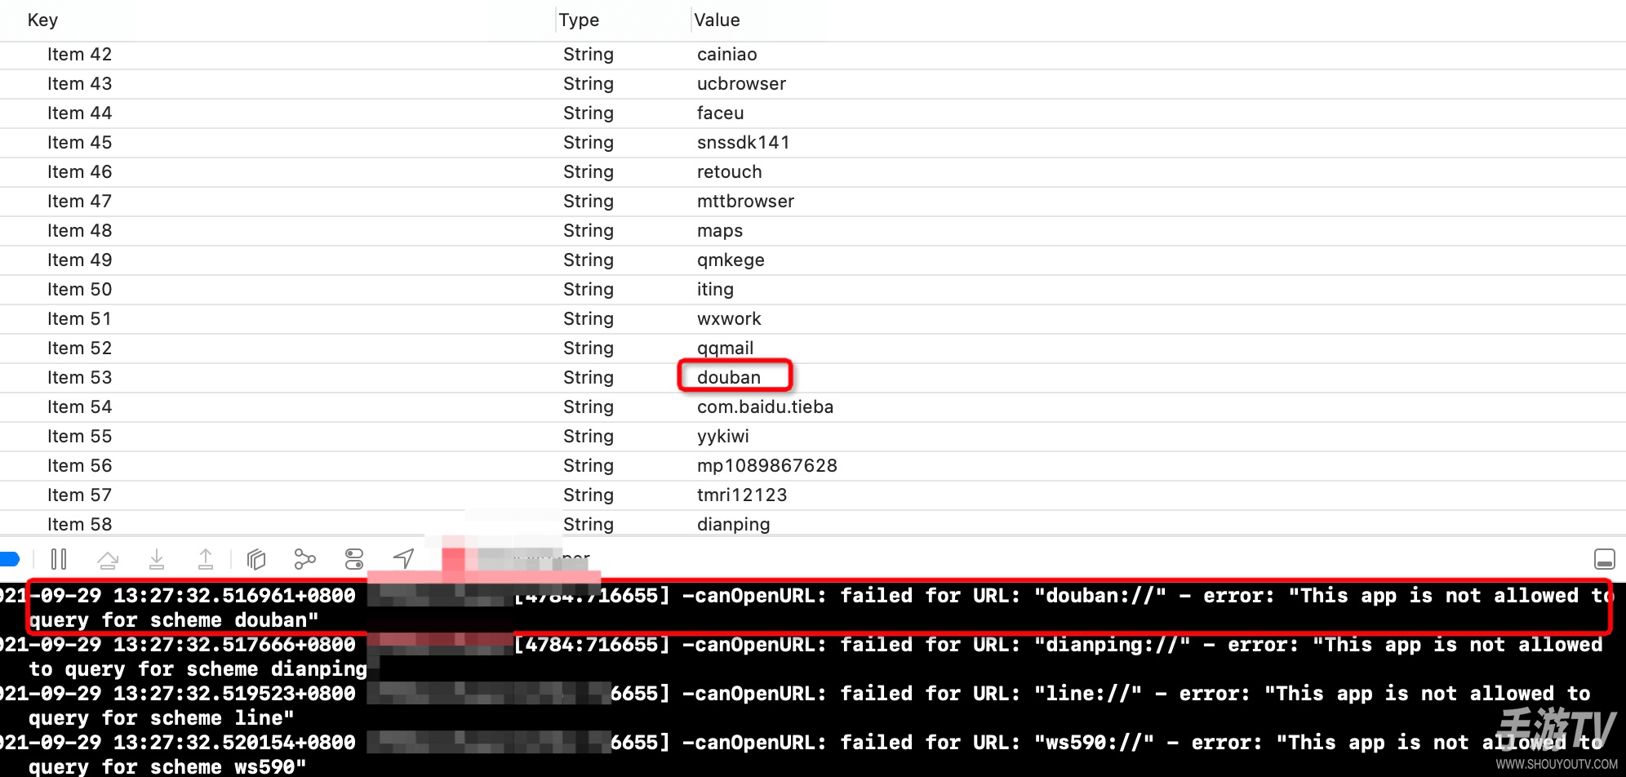Pause program execution in debug bar
1626x777 pixels.
(x=59, y=559)
